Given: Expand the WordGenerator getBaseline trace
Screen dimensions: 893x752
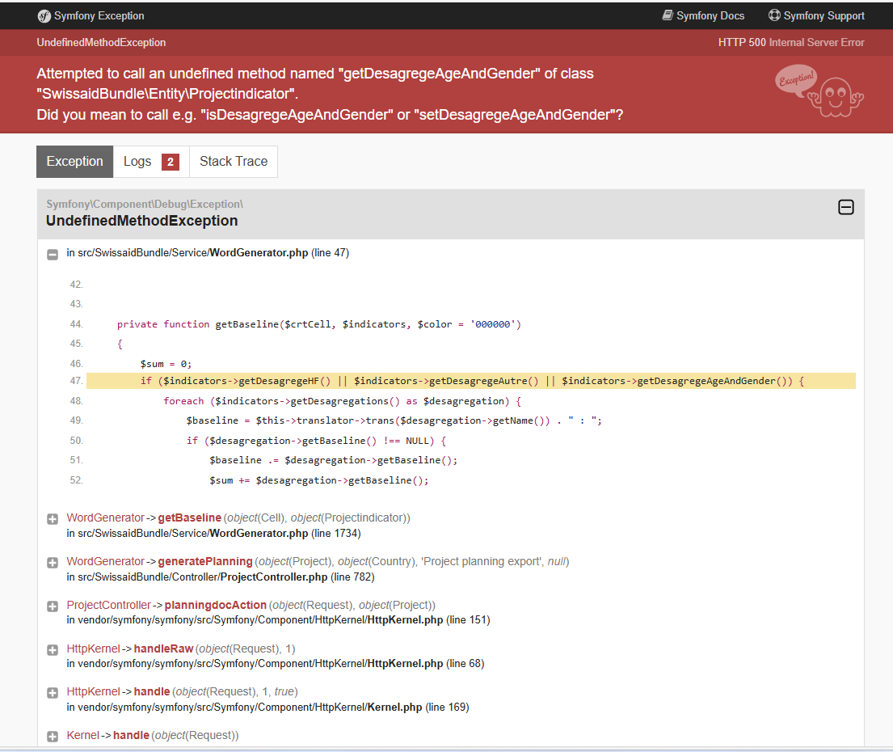Looking at the screenshot, I should click(x=53, y=519).
